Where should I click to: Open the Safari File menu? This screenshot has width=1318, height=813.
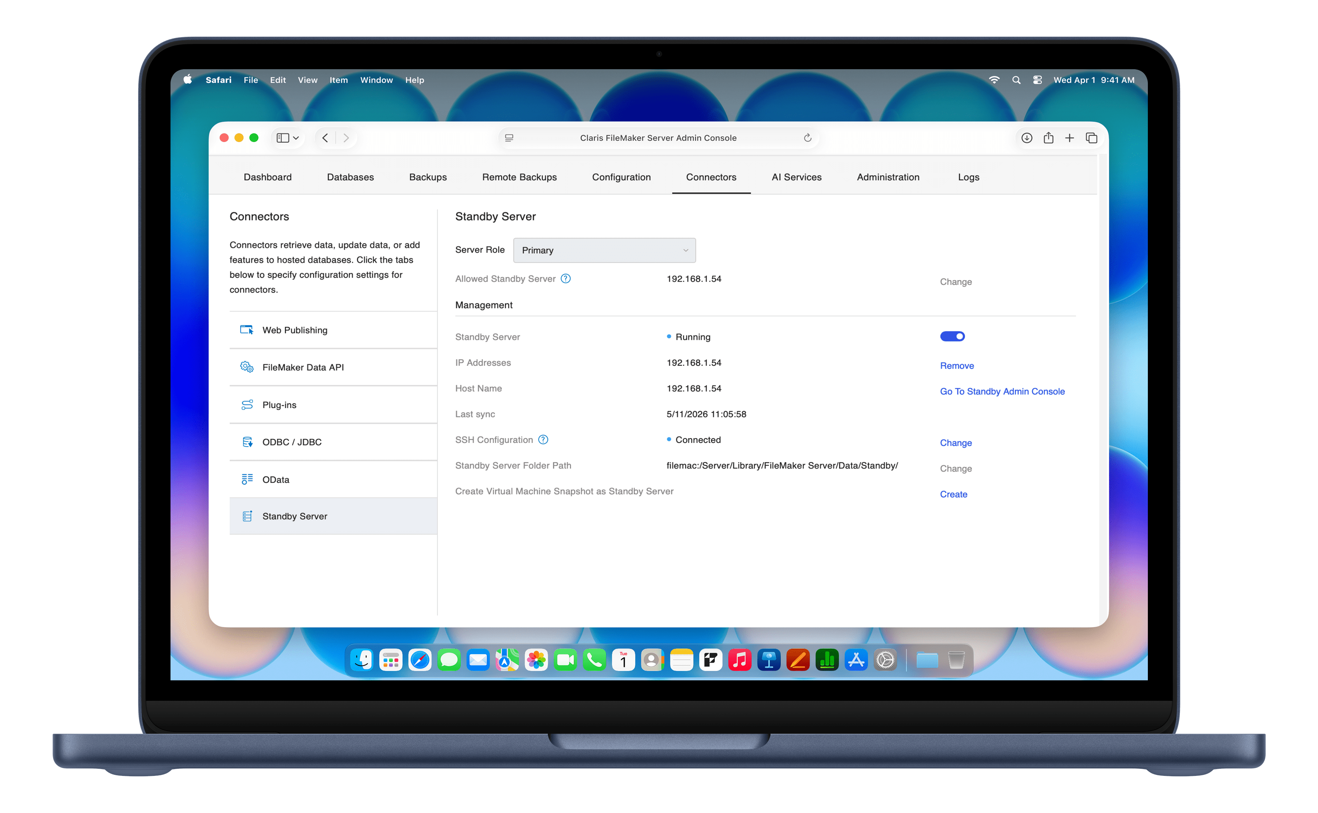(250, 80)
